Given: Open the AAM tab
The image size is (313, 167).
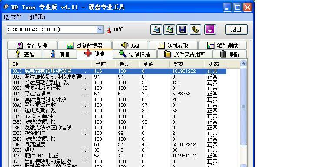Looking at the screenshot, I should pyautogui.click(x=130, y=46).
